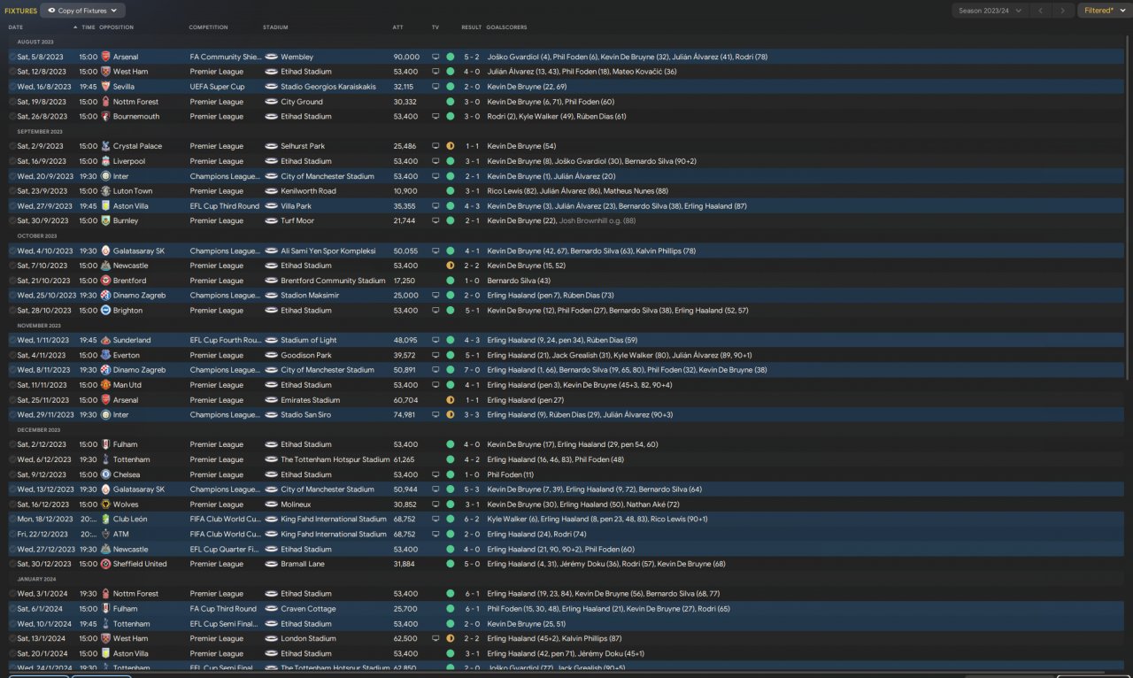Click the Burnley club badge

[105, 221]
